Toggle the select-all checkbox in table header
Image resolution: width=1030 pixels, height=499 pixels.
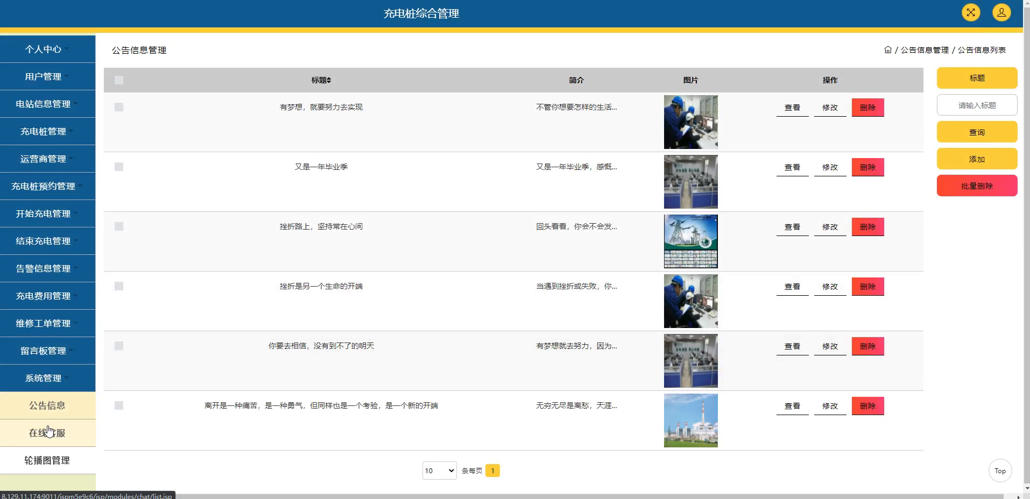(119, 80)
